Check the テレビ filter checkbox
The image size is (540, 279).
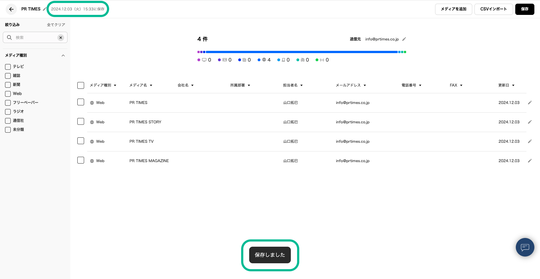click(8, 67)
